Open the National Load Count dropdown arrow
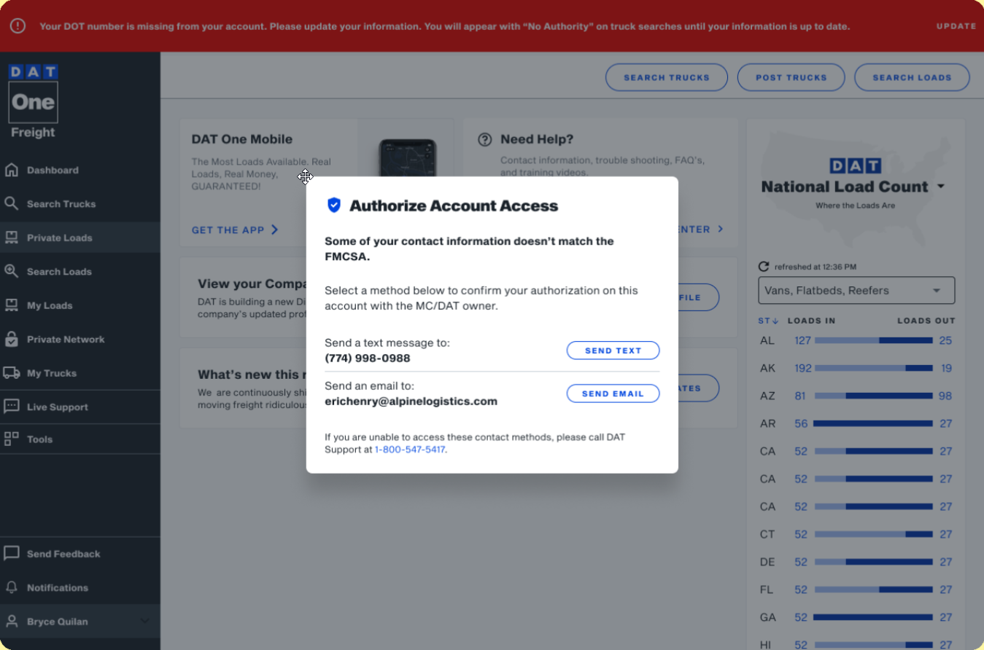The width and height of the screenshot is (984, 650). coord(941,187)
